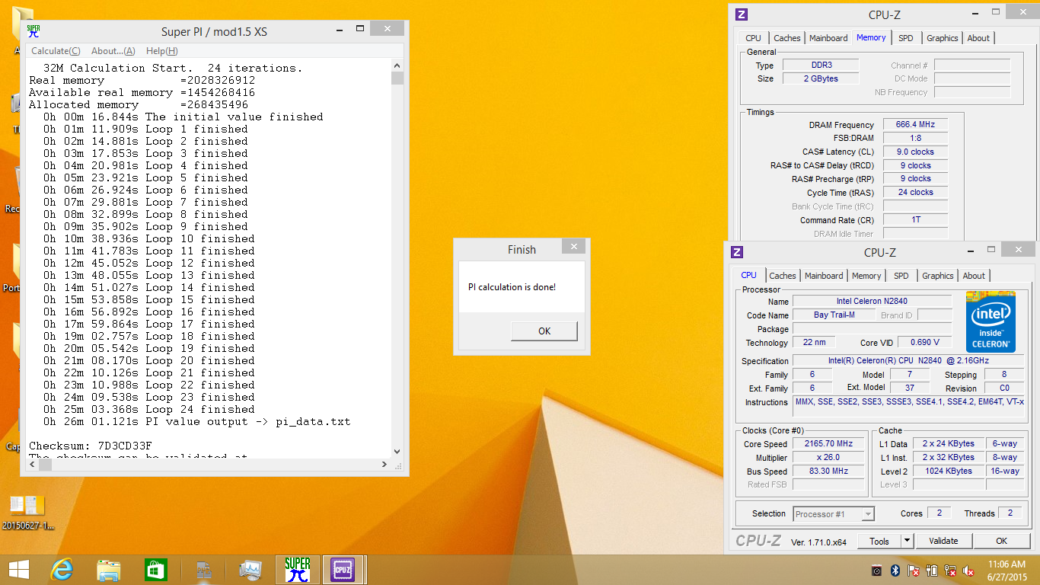
Task: Click the muted volume tray icon
Action: click(968, 571)
